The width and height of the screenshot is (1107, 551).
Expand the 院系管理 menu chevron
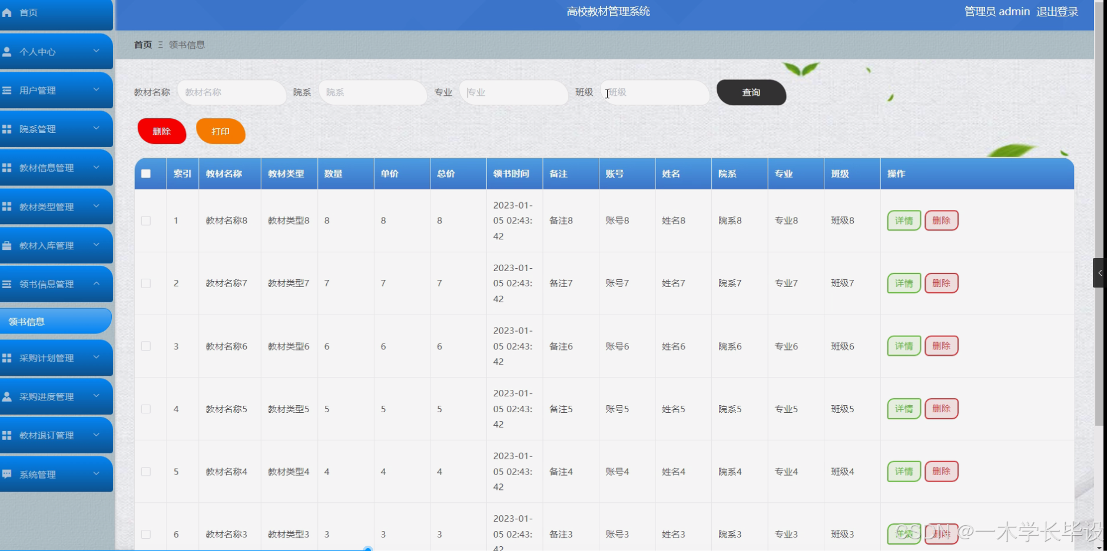tap(97, 128)
